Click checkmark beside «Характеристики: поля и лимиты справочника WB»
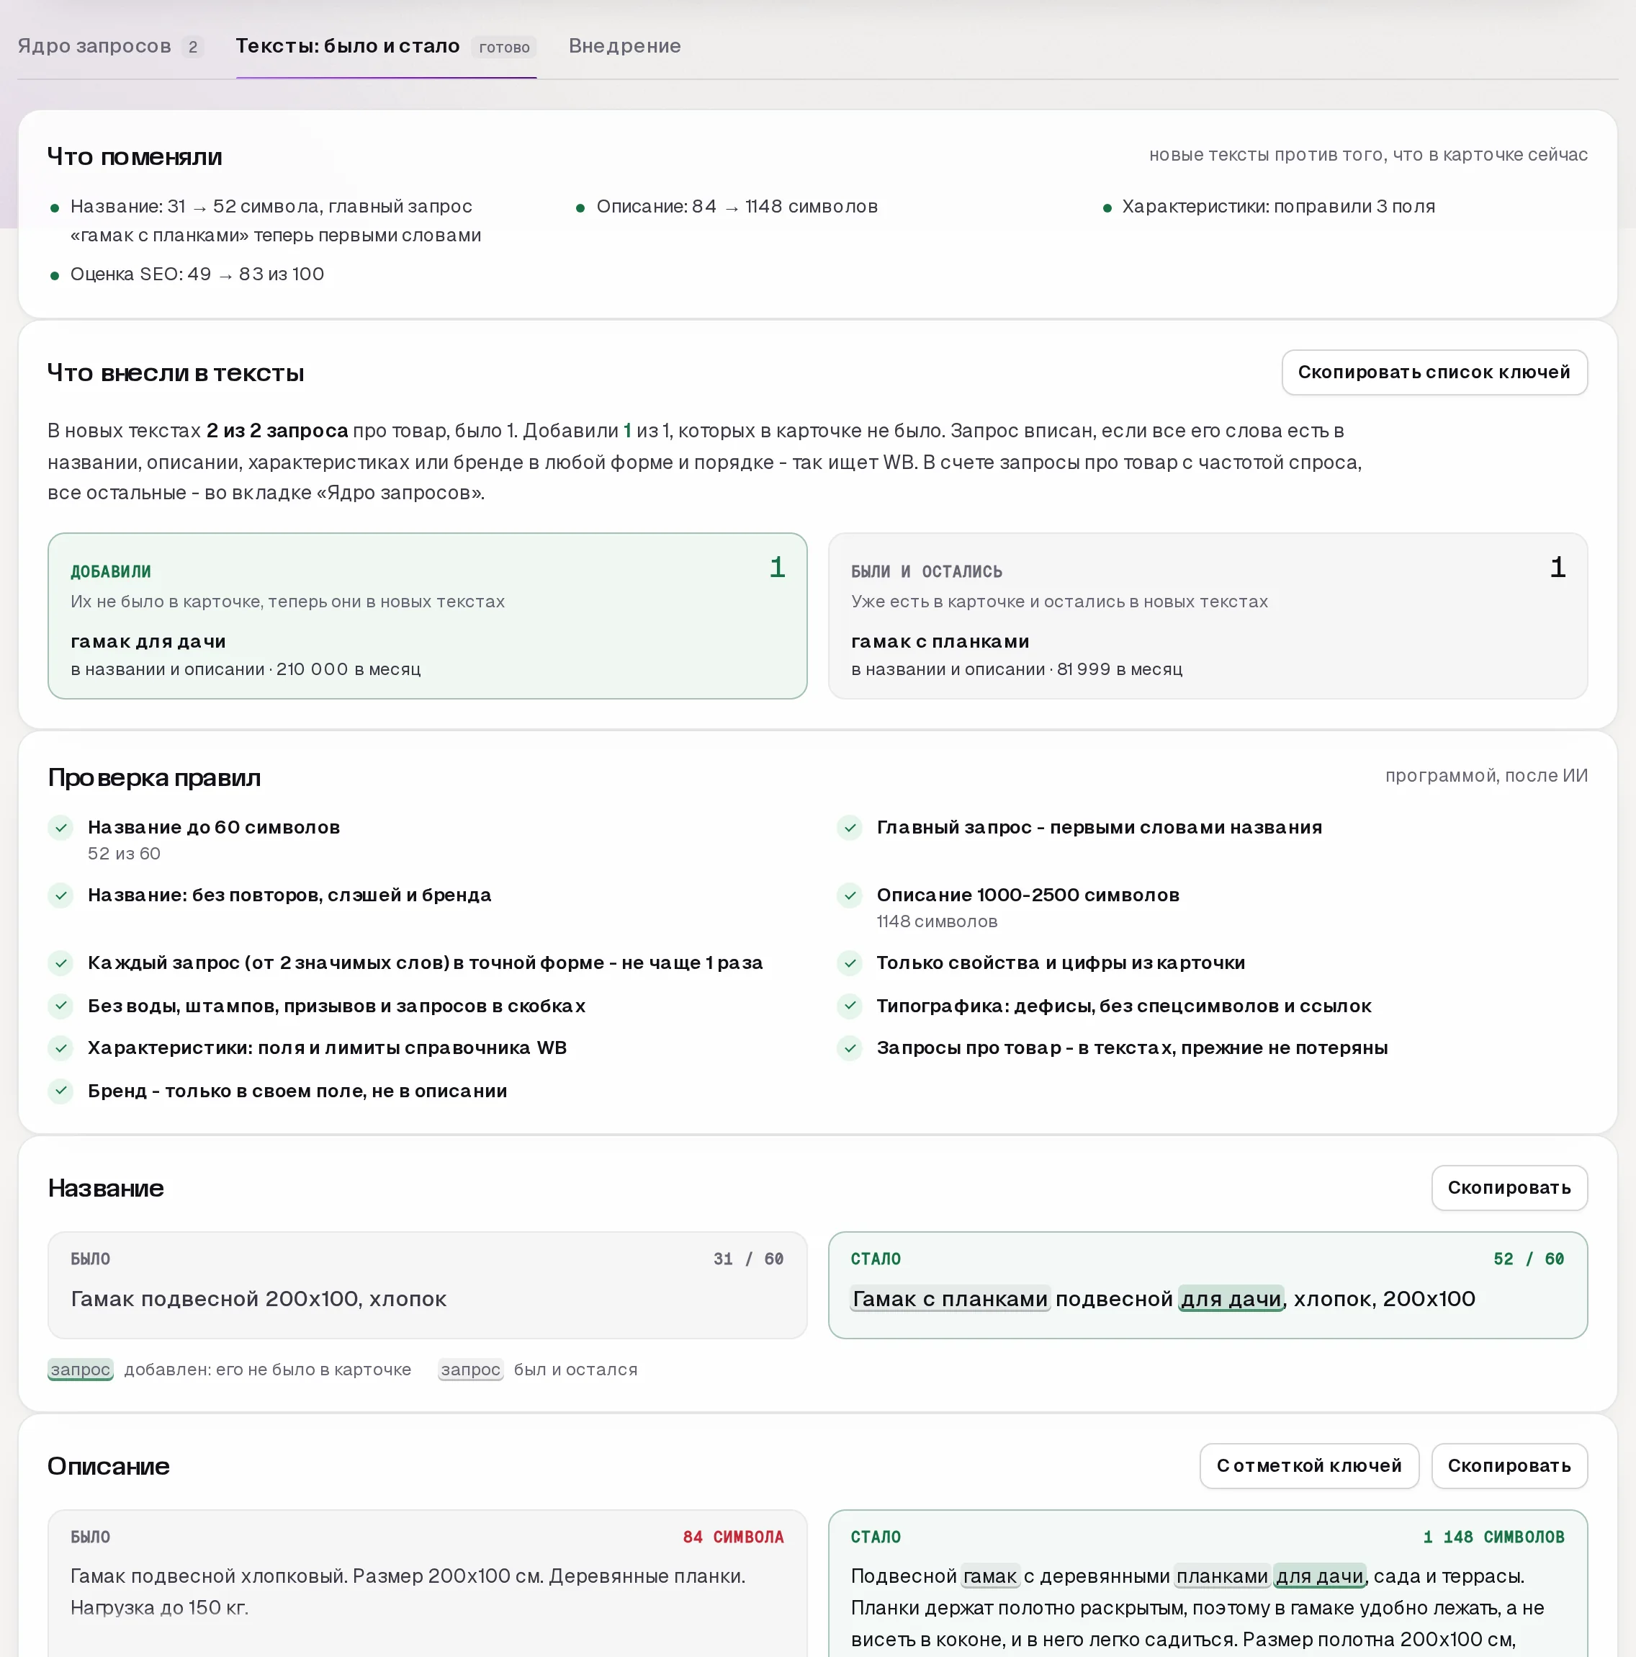 pyautogui.click(x=61, y=1048)
